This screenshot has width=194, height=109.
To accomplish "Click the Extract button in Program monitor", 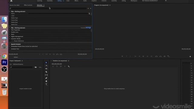I will pyautogui.click(x=160, y=56).
